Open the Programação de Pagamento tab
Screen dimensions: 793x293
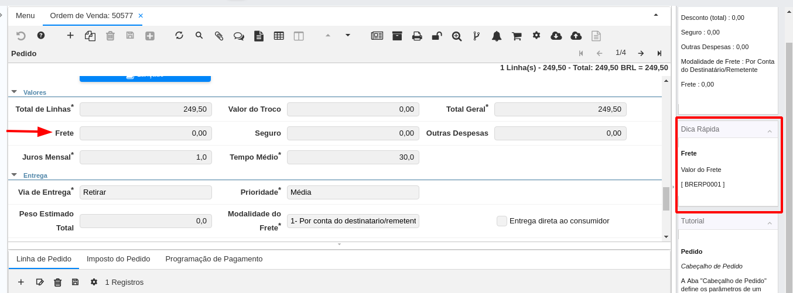tap(214, 259)
